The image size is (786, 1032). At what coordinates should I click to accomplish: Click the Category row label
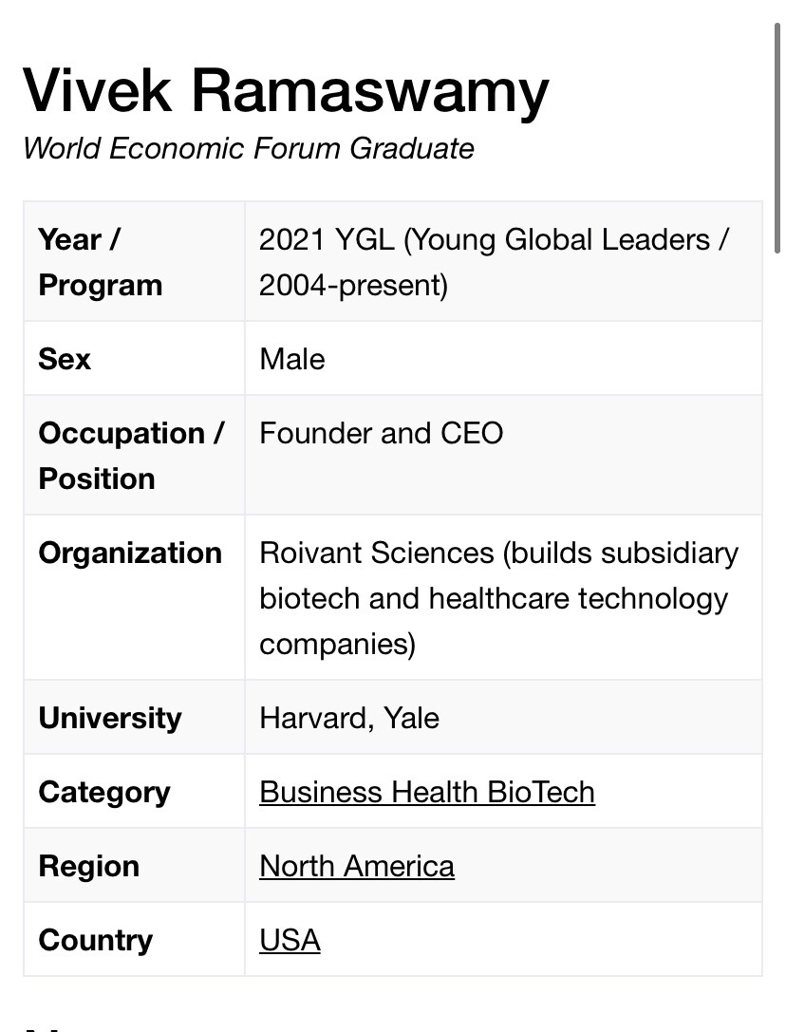[x=104, y=792]
